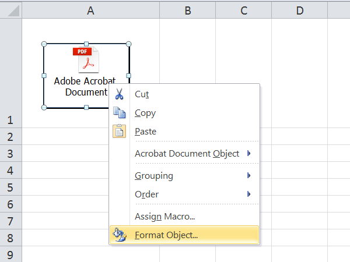Select column B header
Viewport: 350px width, 262px height.
coord(188,10)
